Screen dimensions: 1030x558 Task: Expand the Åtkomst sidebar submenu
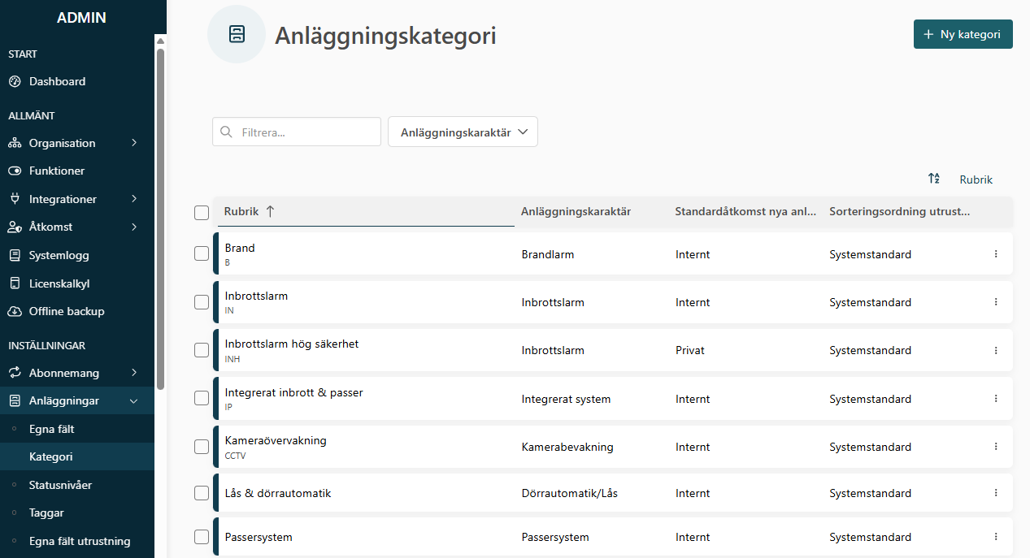[134, 227]
